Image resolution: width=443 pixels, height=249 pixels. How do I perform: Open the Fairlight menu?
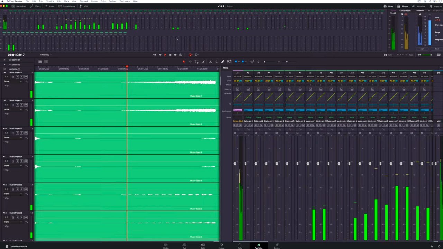point(112,1)
